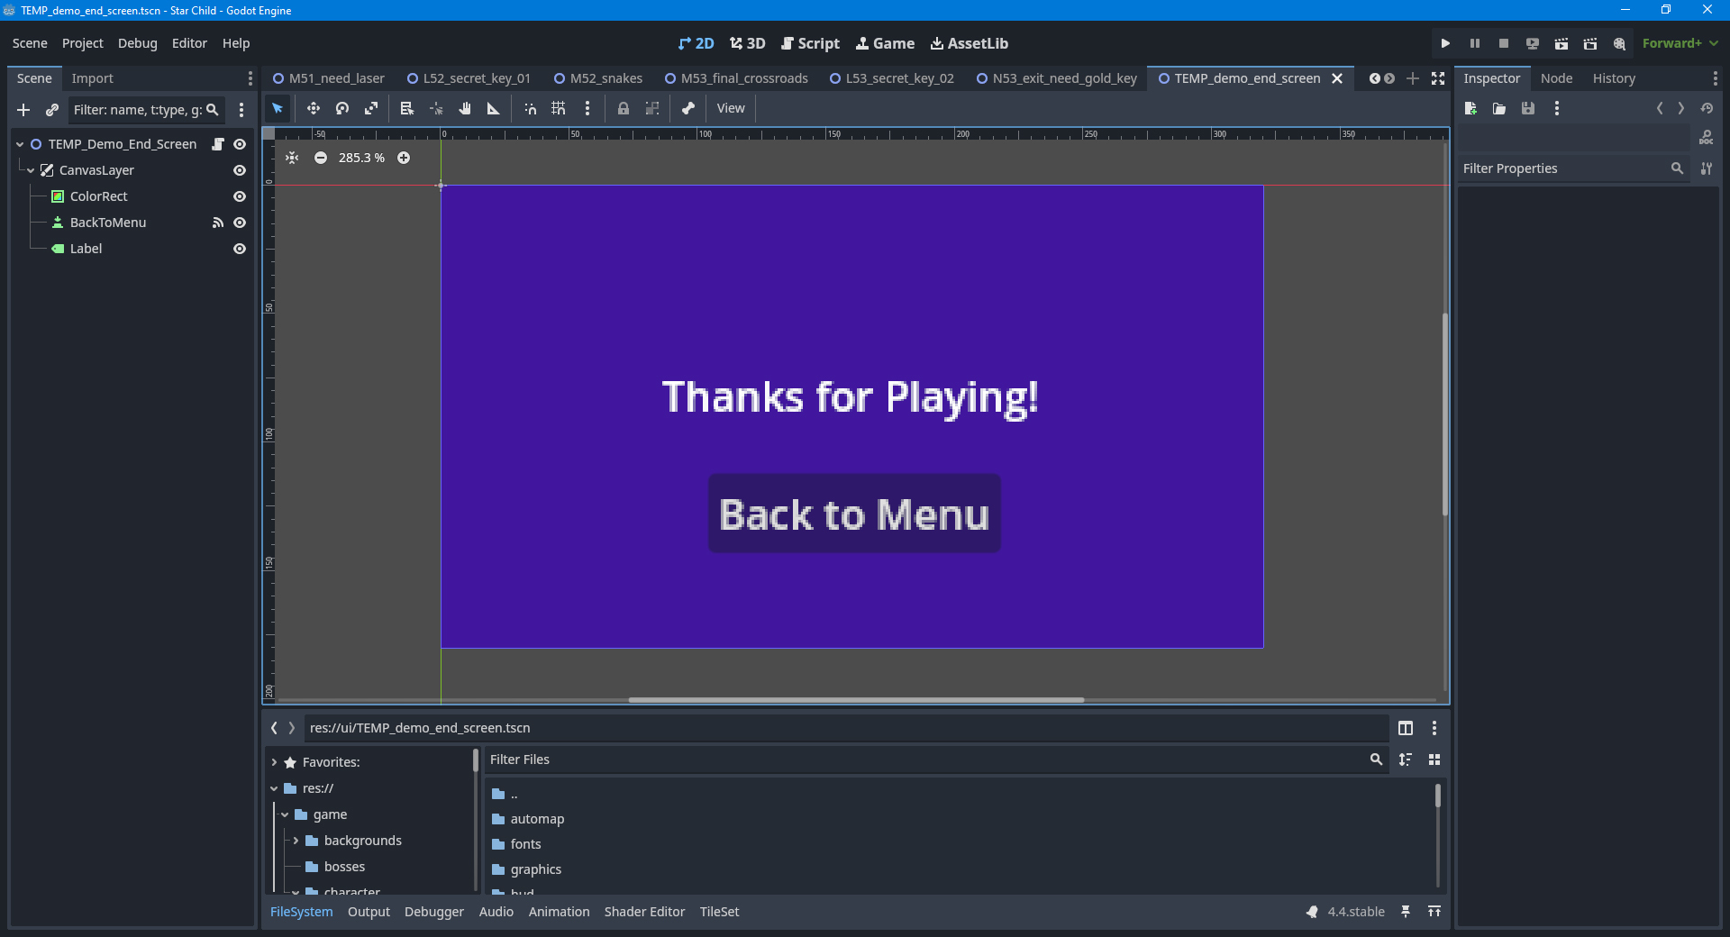Instantiate a child scene link icon
The image size is (1730, 937).
52,110
